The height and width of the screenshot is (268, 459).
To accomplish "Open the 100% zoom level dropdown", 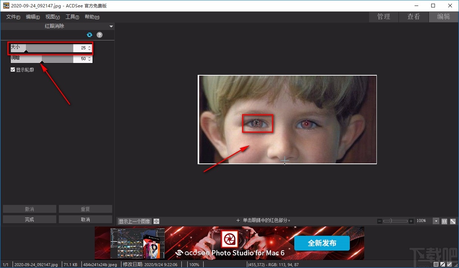I will [x=436, y=221].
